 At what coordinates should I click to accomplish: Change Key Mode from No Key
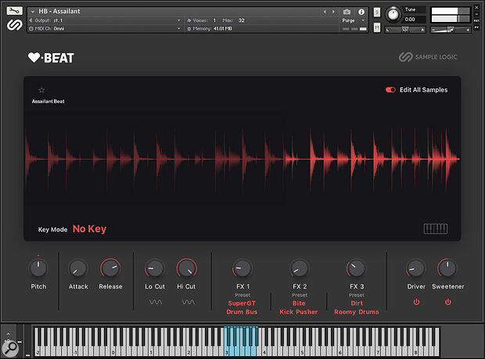click(x=89, y=229)
